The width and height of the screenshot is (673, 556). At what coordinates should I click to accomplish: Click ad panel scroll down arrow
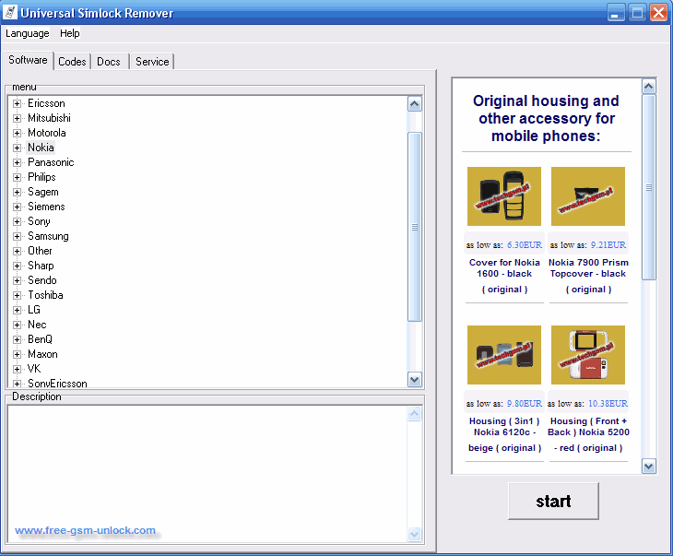[x=648, y=466]
